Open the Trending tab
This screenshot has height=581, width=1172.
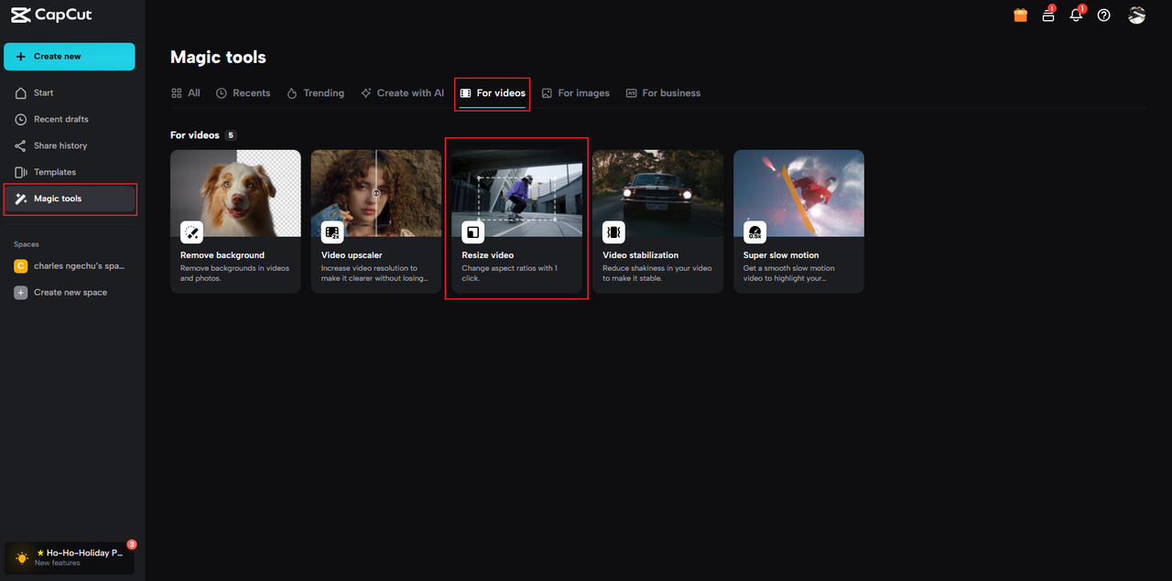315,92
